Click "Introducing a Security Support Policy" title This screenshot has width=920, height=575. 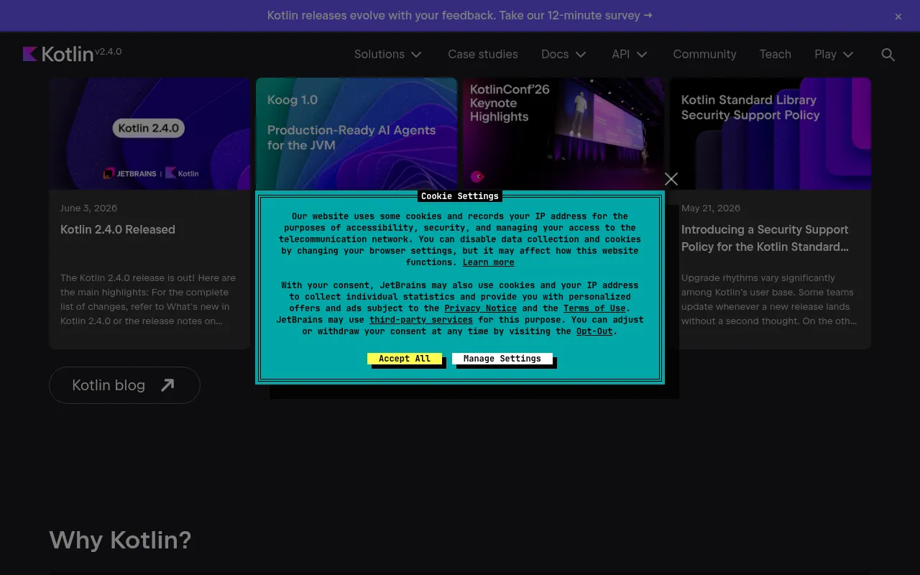(x=765, y=238)
